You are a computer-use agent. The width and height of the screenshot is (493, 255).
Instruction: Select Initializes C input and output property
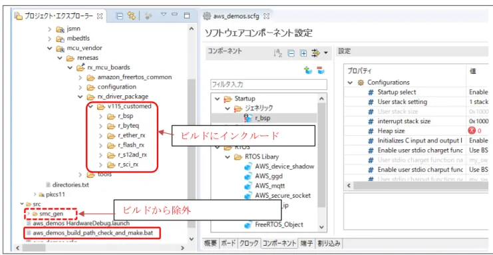420,140
